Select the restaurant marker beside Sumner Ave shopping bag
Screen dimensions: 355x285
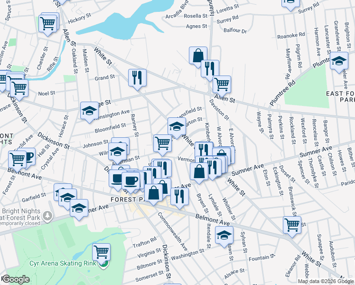click(x=212, y=167)
